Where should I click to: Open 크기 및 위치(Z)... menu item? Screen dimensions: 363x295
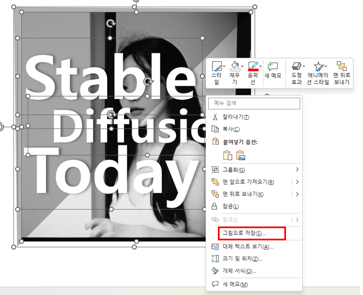(254, 259)
